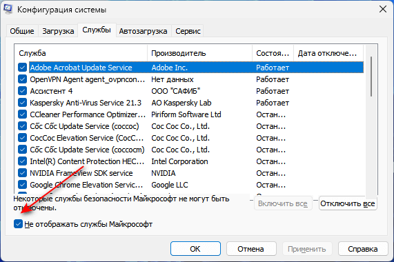Click the Дата отключения column header
The height and width of the screenshot is (262, 394).
pyautogui.click(x=328, y=53)
